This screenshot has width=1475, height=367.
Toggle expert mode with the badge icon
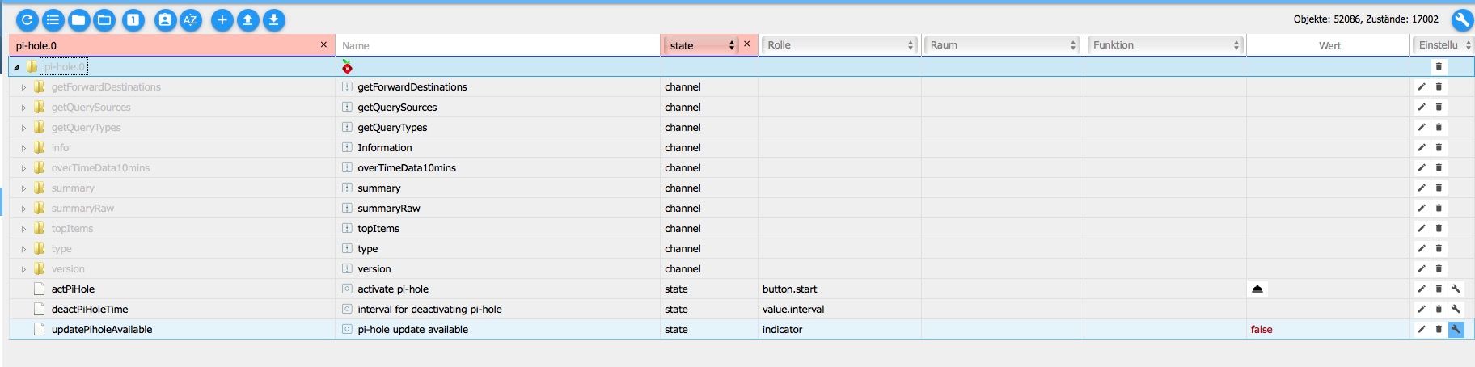[164, 20]
